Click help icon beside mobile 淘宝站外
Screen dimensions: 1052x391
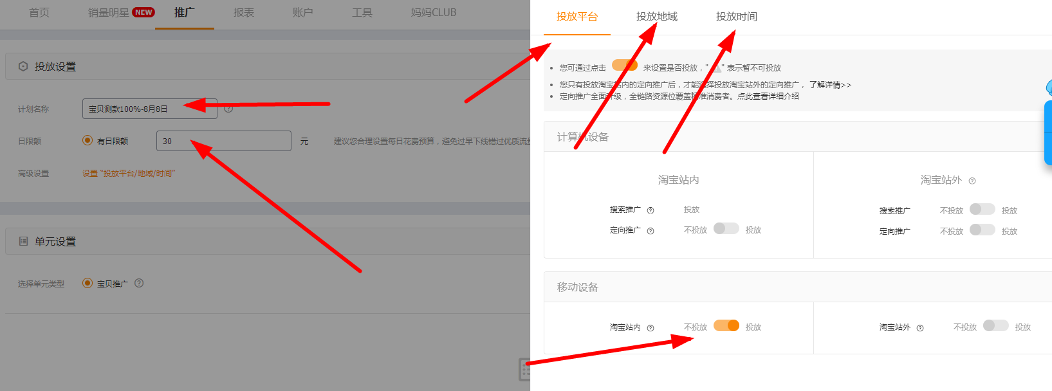(x=920, y=328)
